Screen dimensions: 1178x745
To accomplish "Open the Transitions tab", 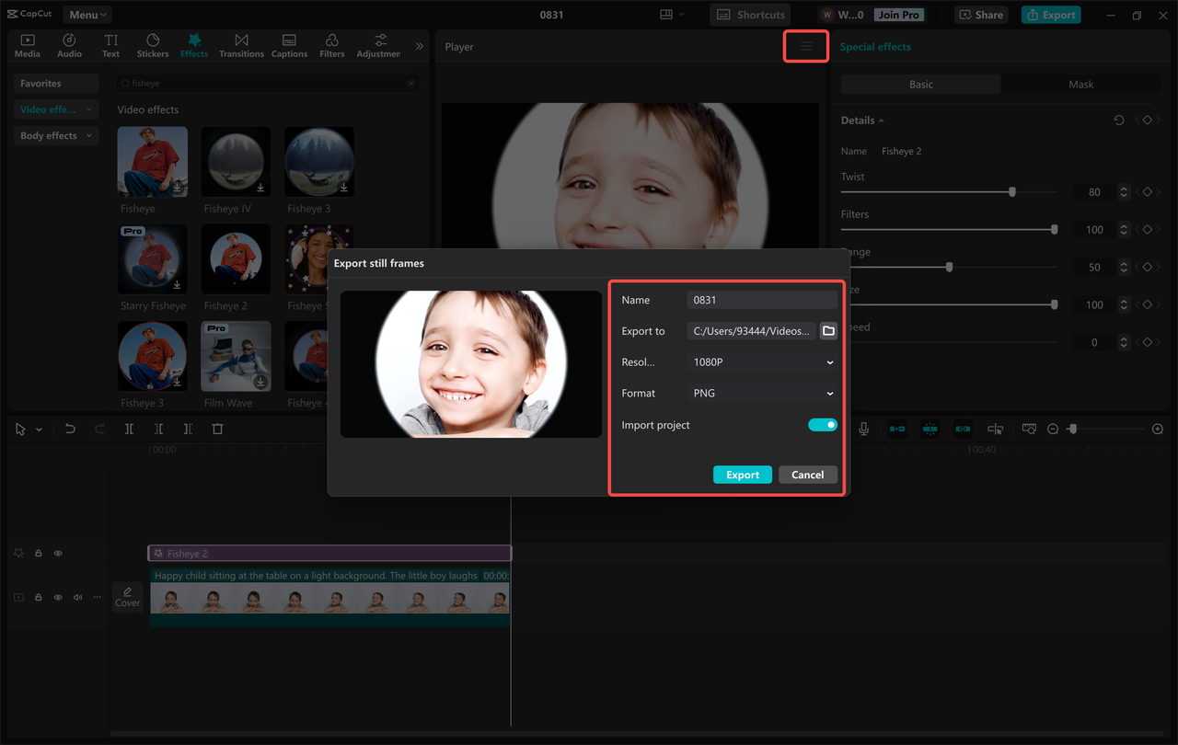I will point(241,46).
